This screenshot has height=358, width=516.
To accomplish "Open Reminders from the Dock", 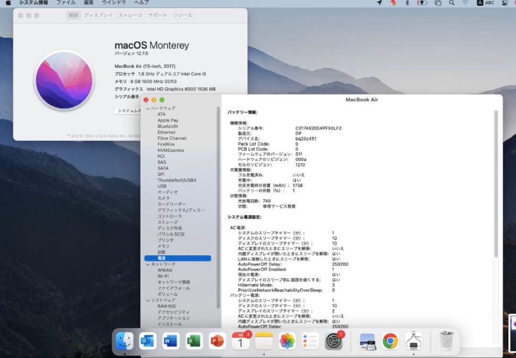I will point(311,341).
